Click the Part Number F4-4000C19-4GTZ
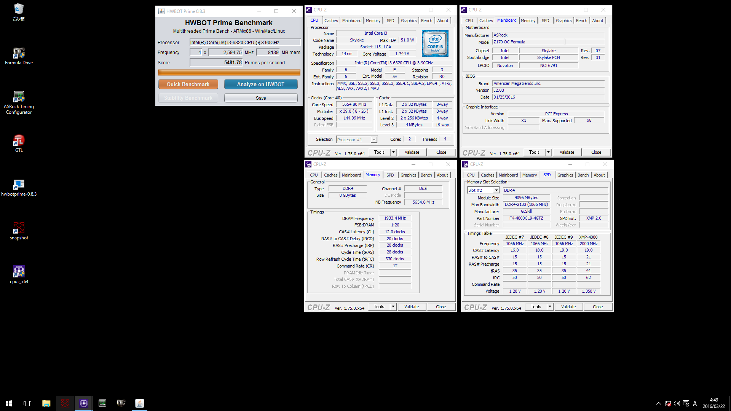The width and height of the screenshot is (731, 411). (x=527, y=218)
